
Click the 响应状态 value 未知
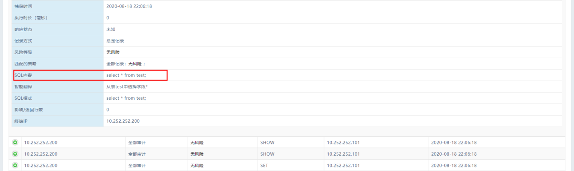(111, 29)
